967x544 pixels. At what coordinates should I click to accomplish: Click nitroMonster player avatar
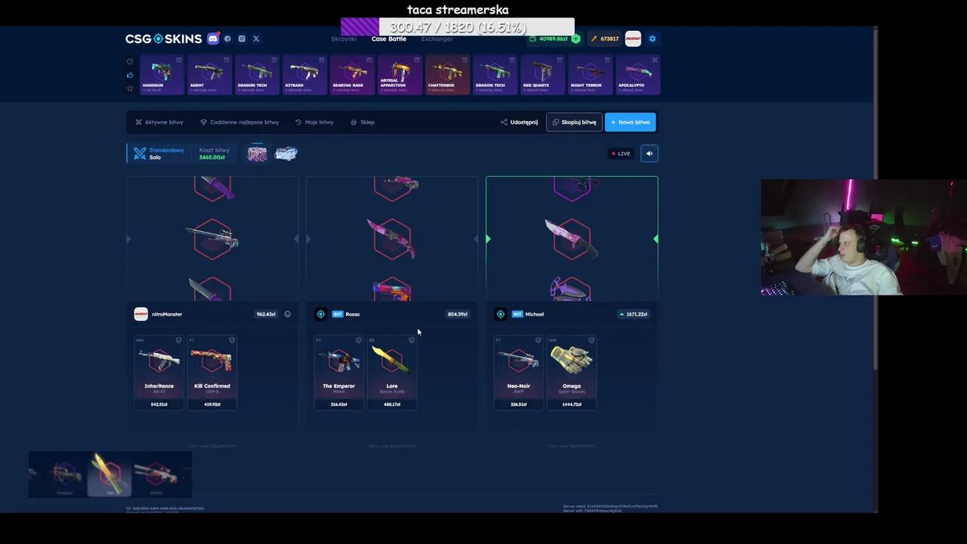[x=141, y=314]
